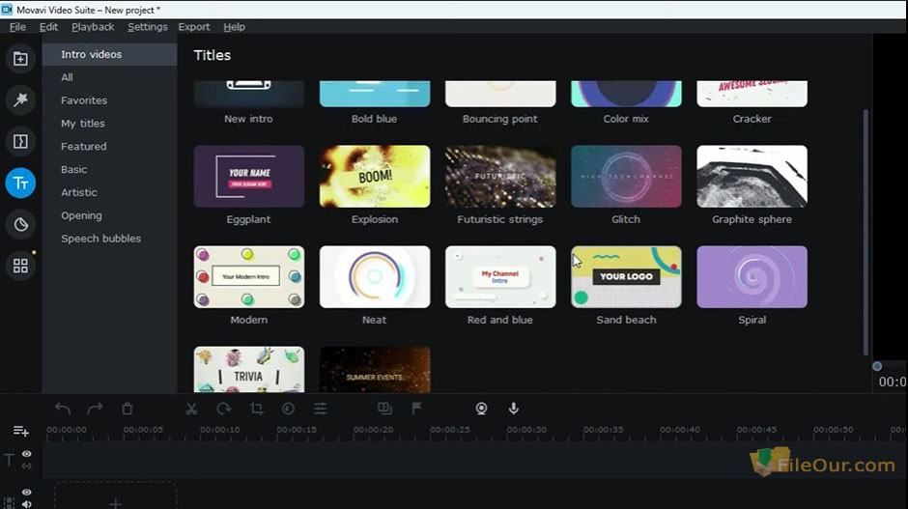This screenshot has width=908, height=509.
Task: Select the Opening category
Action: [109, 215]
